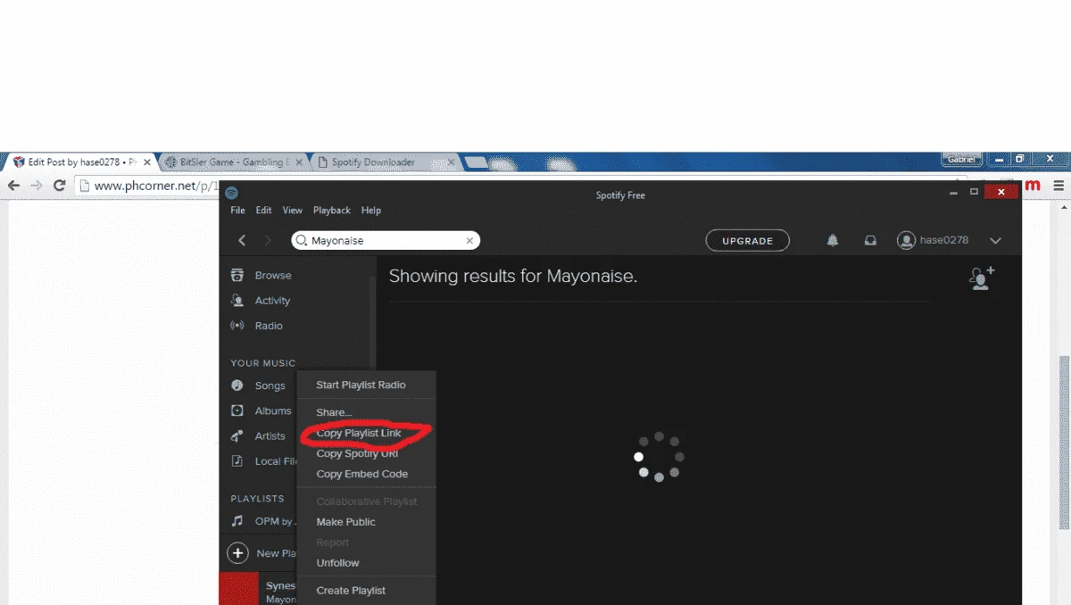The width and height of the screenshot is (1071, 605).
Task: Open the Chrome hamburger menu
Action: tap(1059, 186)
